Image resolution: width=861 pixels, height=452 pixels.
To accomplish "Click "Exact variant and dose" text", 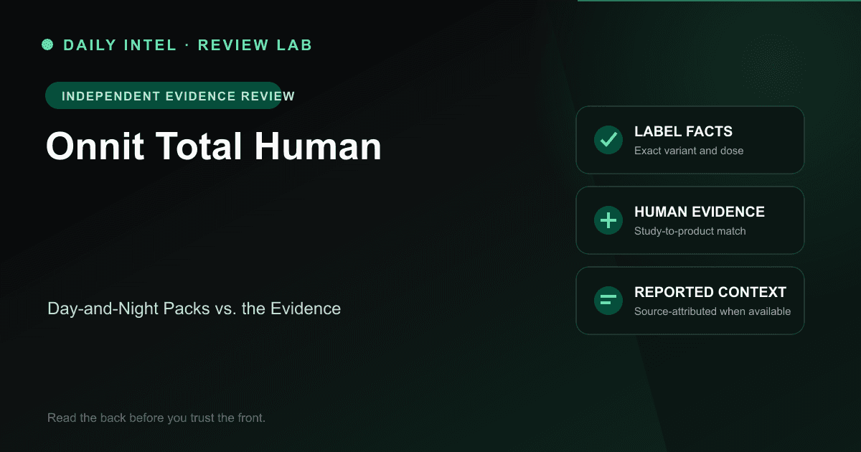I will pos(689,151).
